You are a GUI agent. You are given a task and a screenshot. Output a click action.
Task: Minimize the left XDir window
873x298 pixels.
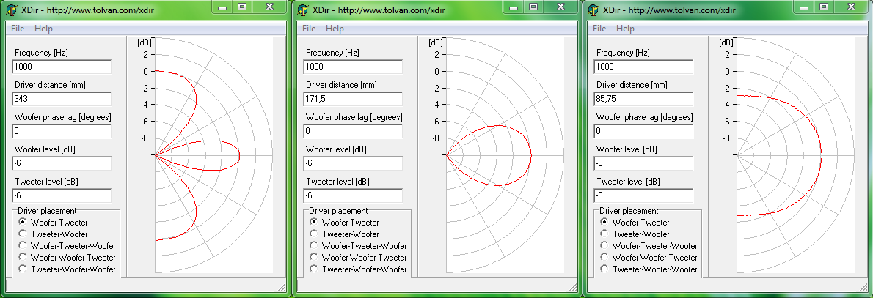(x=222, y=7)
